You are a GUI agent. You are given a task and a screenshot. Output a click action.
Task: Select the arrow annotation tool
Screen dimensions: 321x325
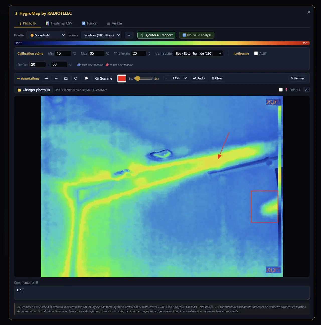[x=56, y=78]
